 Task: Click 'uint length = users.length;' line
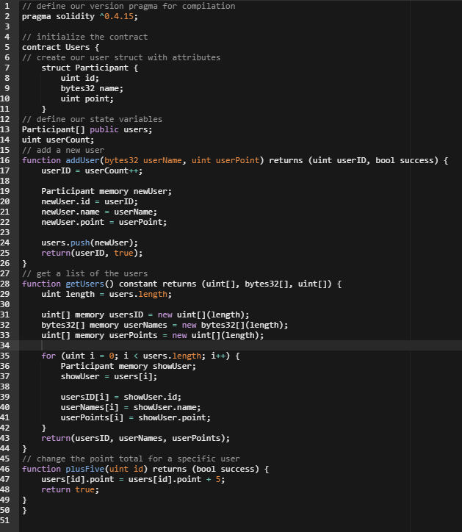107,294
